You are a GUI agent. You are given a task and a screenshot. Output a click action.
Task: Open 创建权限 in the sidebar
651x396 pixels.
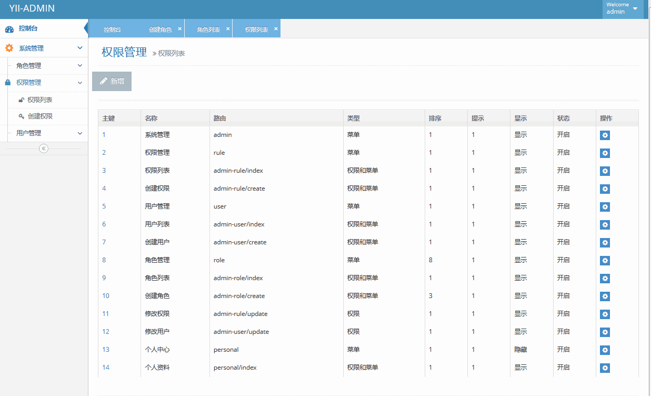(40, 116)
